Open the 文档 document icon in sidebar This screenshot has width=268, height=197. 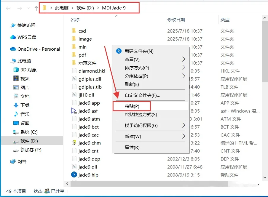pos(16,96)
